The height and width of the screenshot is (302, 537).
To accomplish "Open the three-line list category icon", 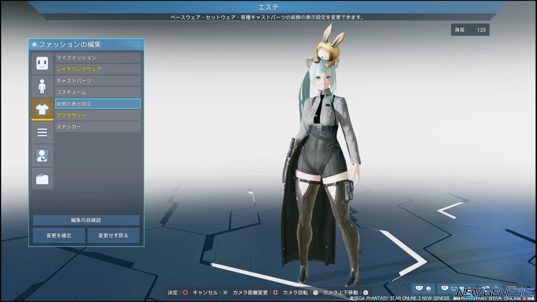I will 42,132.
